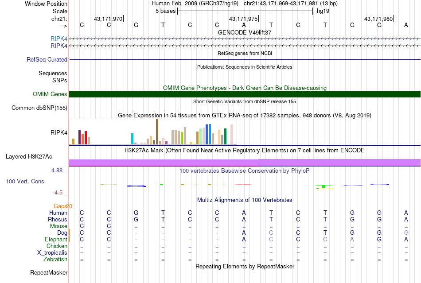
Task: Click the 4.88 PhyloP upper limit value
Action: click(x=57, y=171)
